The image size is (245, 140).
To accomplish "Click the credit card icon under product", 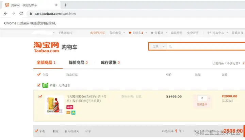I will point(68,112).
